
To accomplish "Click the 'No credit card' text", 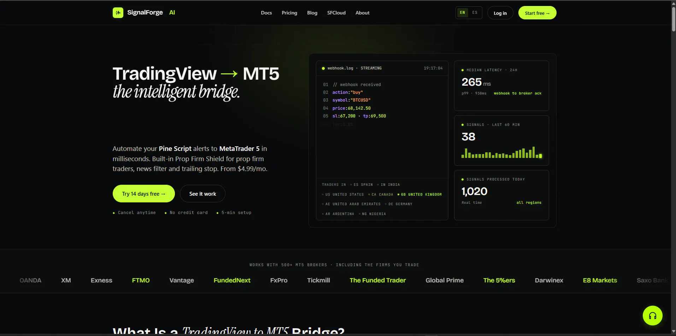I will (189, 213).
